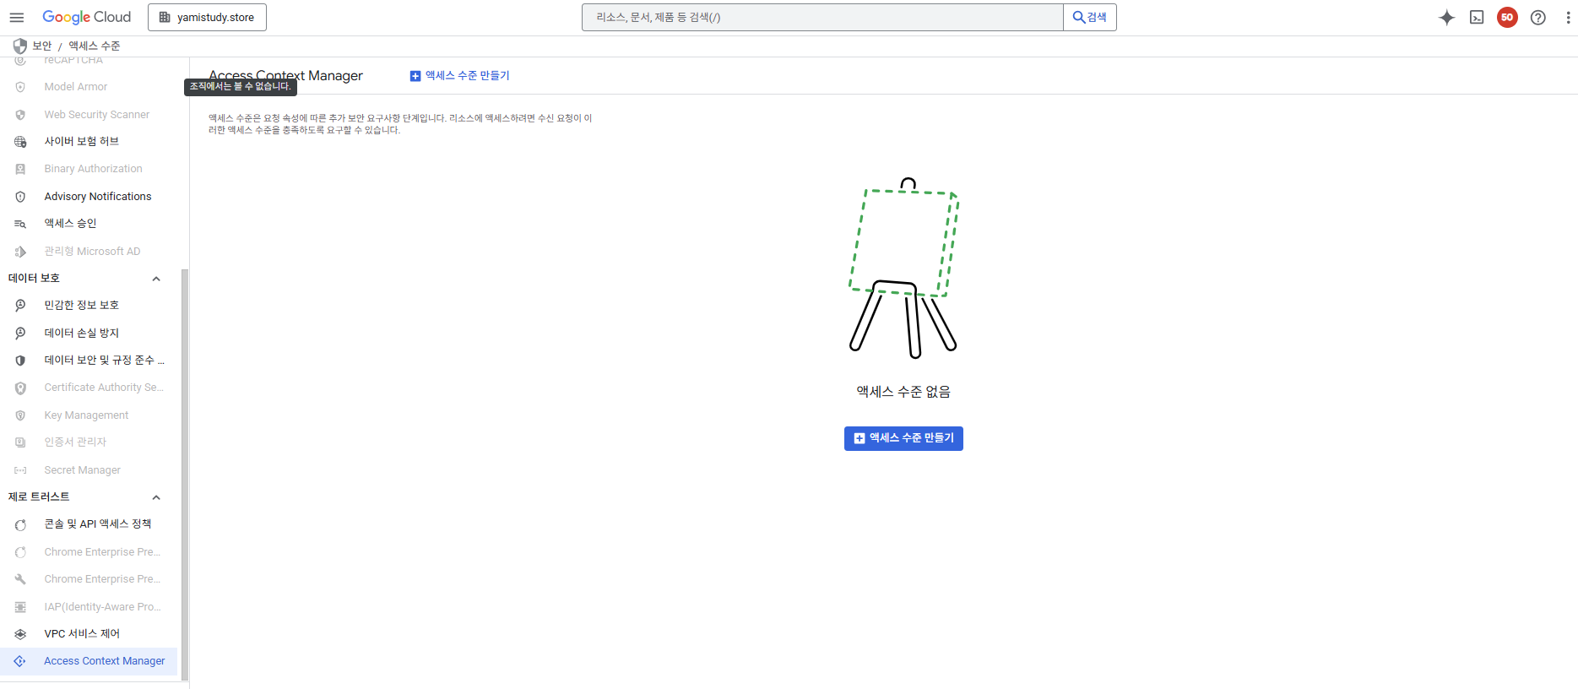Collapse the 데이터 보호 section
Screen dimensions: 1578x689
[x=156, y=279]
